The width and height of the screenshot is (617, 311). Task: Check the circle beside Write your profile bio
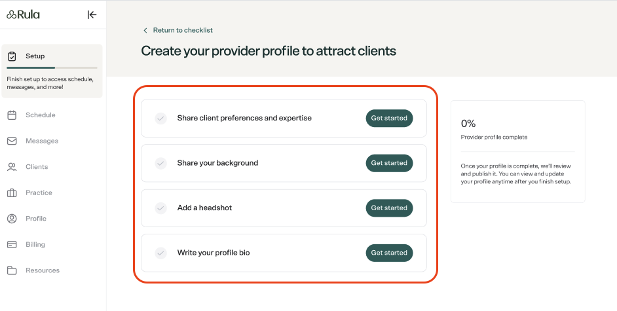pos(160,253)
